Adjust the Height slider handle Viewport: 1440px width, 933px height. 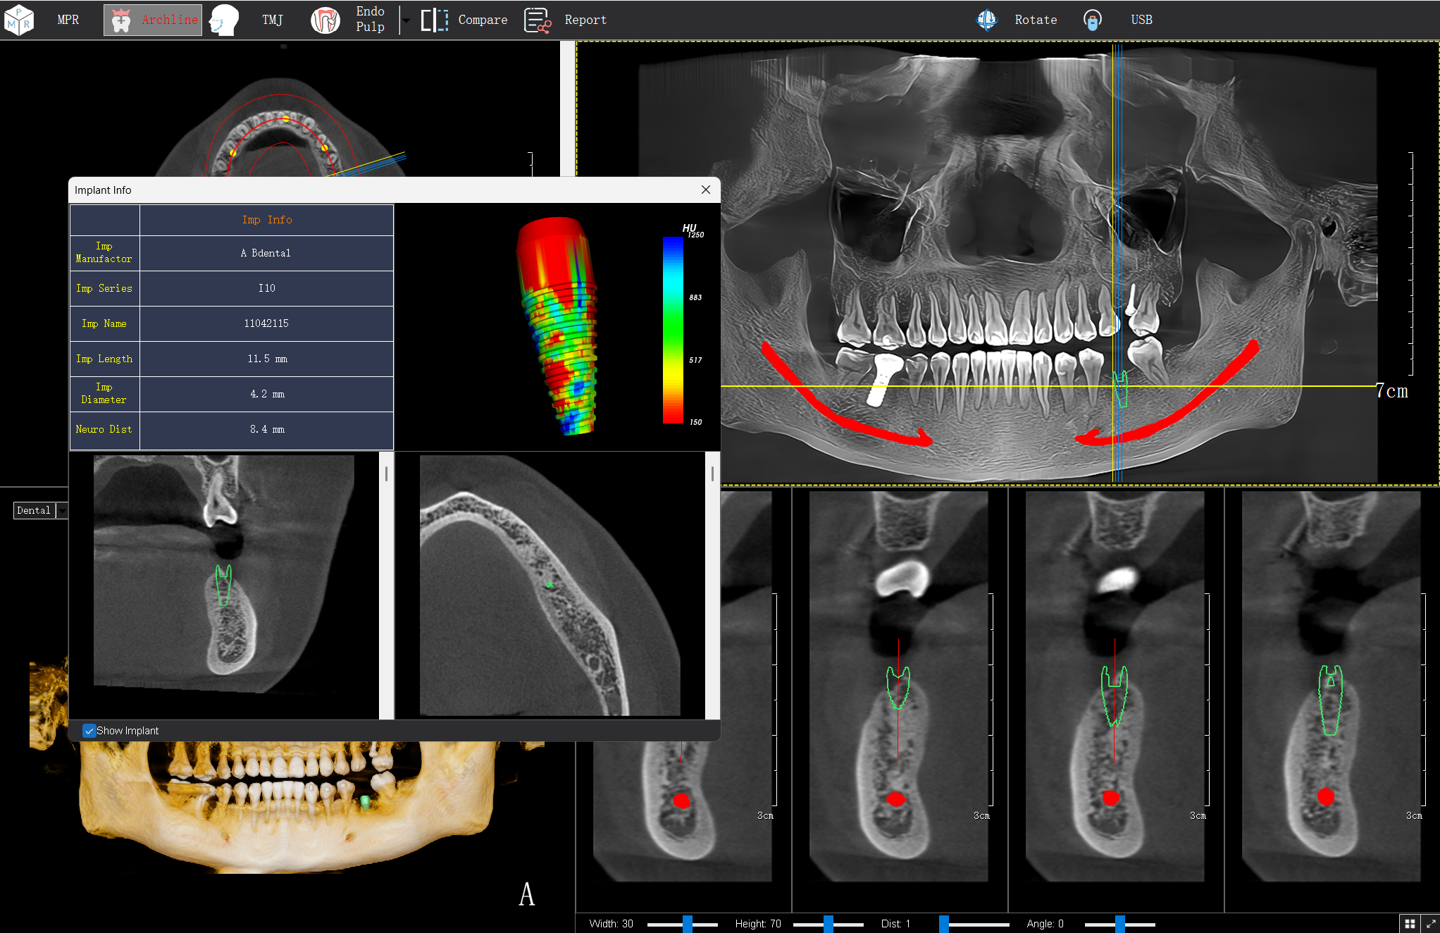tap(828, 924)
